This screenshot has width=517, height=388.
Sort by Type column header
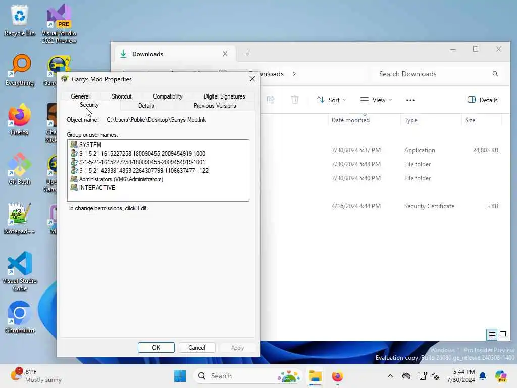[431, 120]
